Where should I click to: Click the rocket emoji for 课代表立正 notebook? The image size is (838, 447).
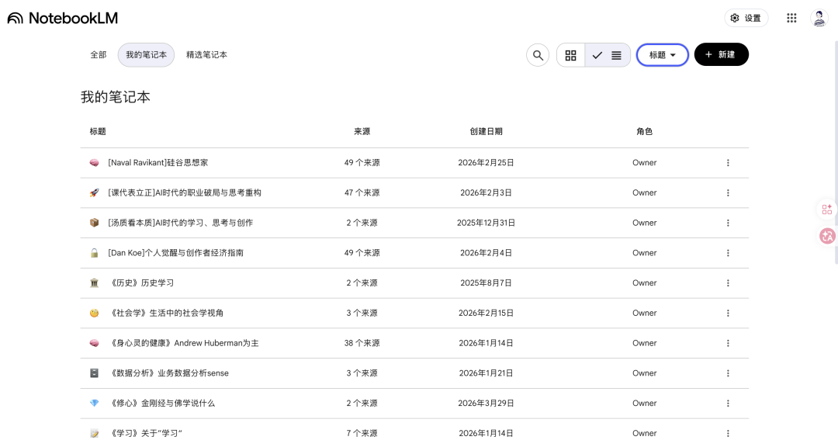94,192
